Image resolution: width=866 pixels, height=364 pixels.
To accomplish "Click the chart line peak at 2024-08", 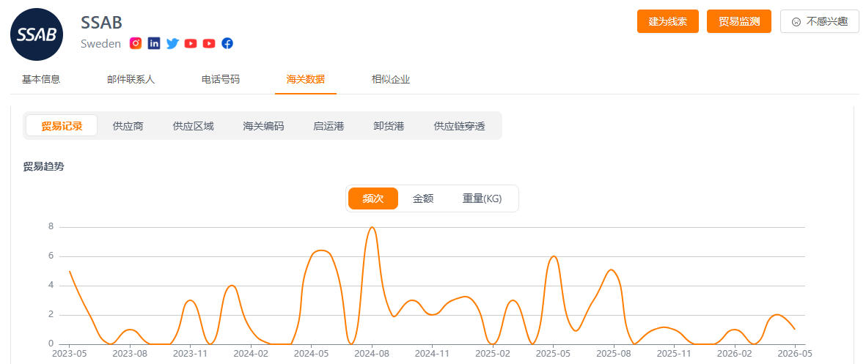I will click(373, 227).
